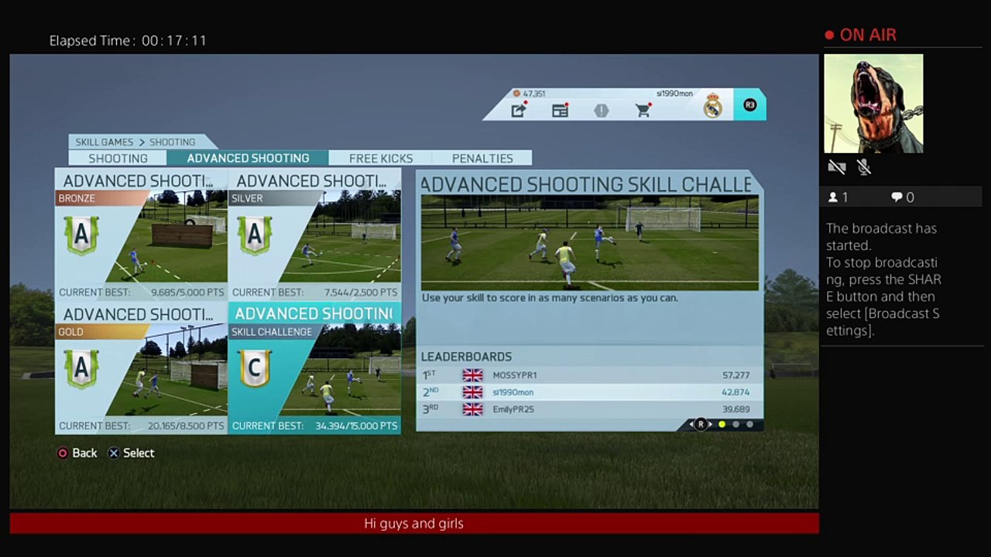Click the red ON AIR recording dot
The height and width of the screenshot is (557, 991).
[x=829, y=35]
